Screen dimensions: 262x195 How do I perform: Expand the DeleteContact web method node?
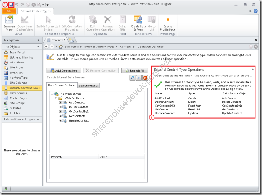coord(60,107)
